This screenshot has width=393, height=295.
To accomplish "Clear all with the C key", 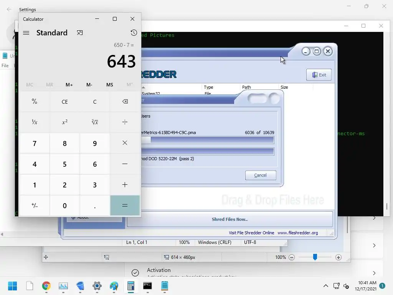I will click(95, 101).
